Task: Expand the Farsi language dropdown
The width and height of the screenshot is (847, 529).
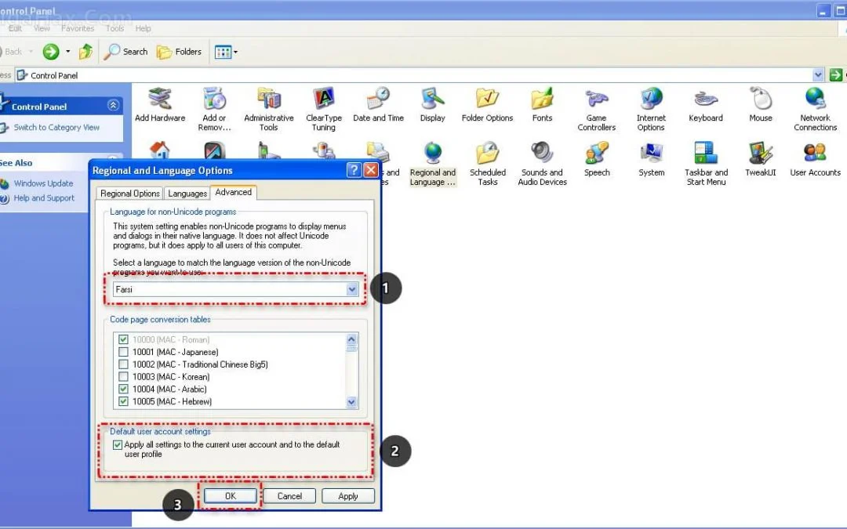Action: 352,289
